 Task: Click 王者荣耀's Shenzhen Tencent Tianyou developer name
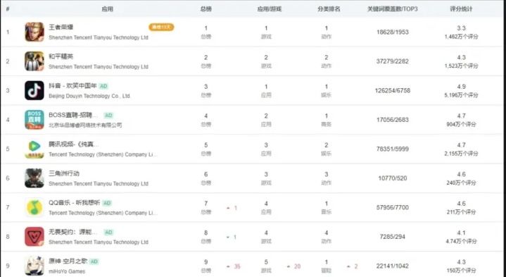coord(99,37)
